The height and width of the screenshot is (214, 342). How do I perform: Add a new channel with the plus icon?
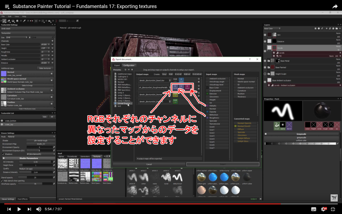(52, 41)
